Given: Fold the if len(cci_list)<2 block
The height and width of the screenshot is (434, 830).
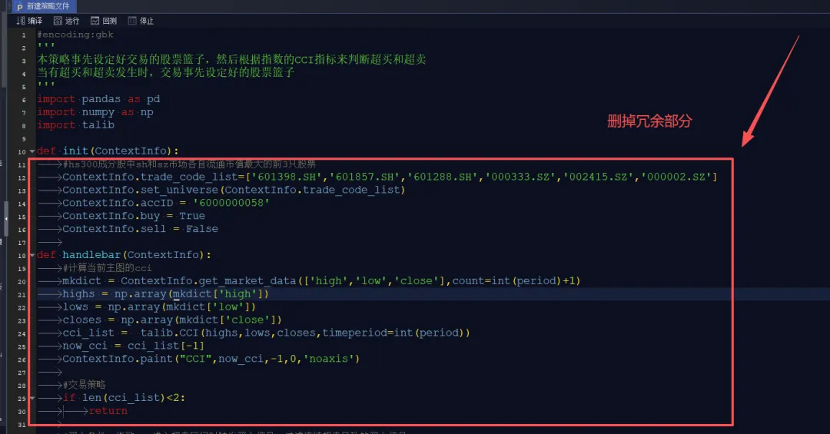Looking at the screenshot, I should click(x=32, y=398).
